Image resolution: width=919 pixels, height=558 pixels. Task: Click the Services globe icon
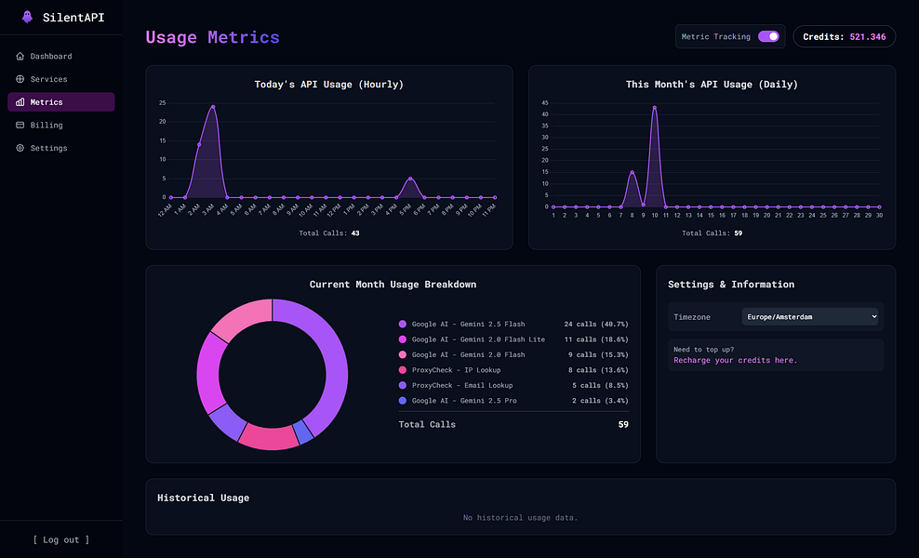click(20, 79)
